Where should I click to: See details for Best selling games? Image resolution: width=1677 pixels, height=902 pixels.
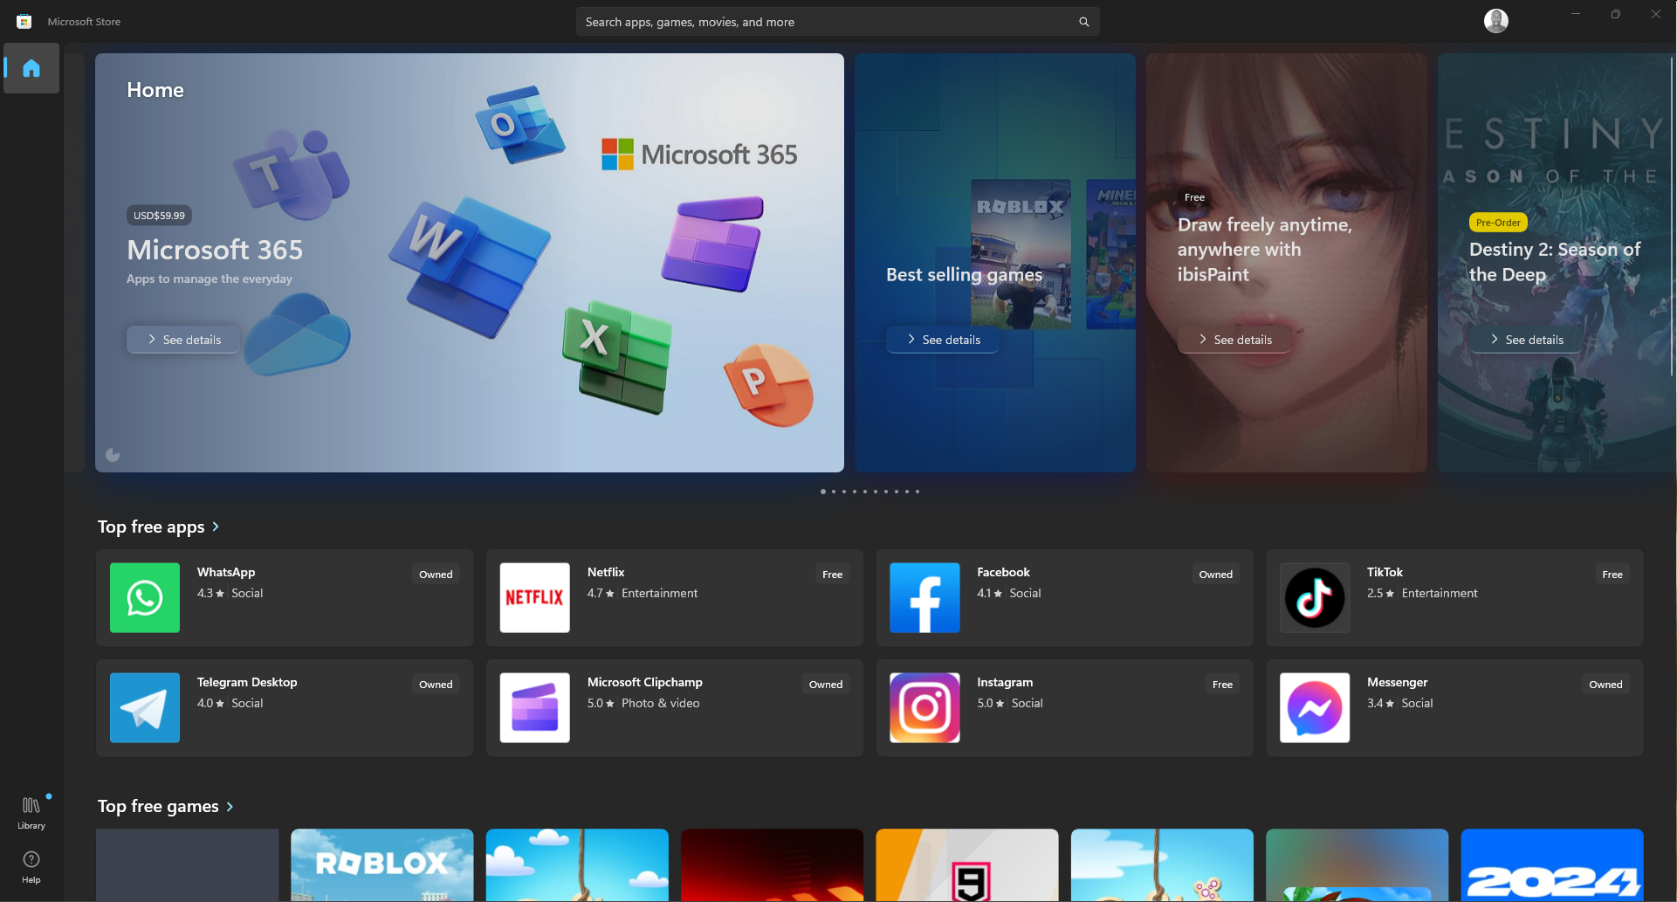pos(943,340)
